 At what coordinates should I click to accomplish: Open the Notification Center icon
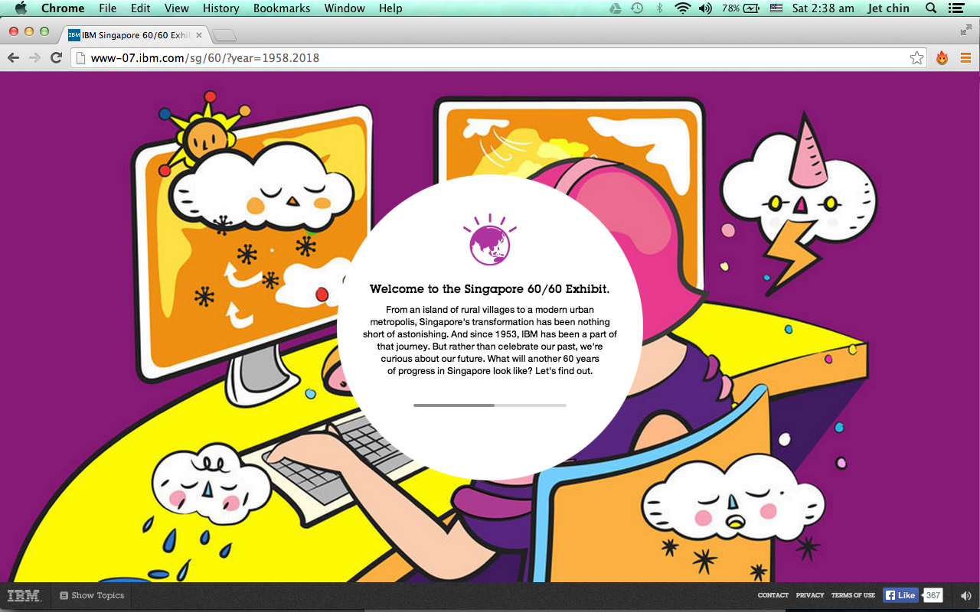(x=955, y=8)
